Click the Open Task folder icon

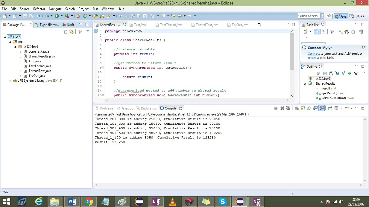point(102,16)
